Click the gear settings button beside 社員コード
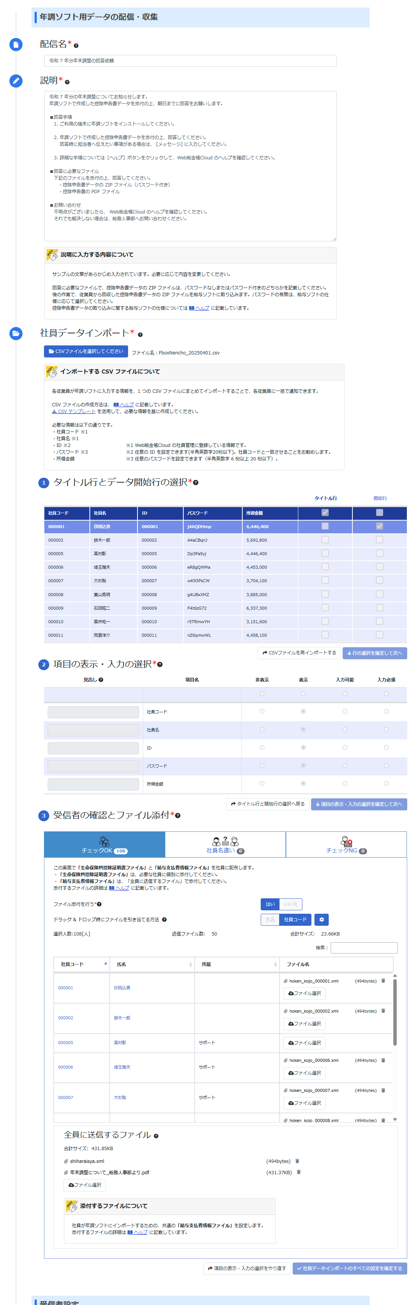 click(321, 919)
